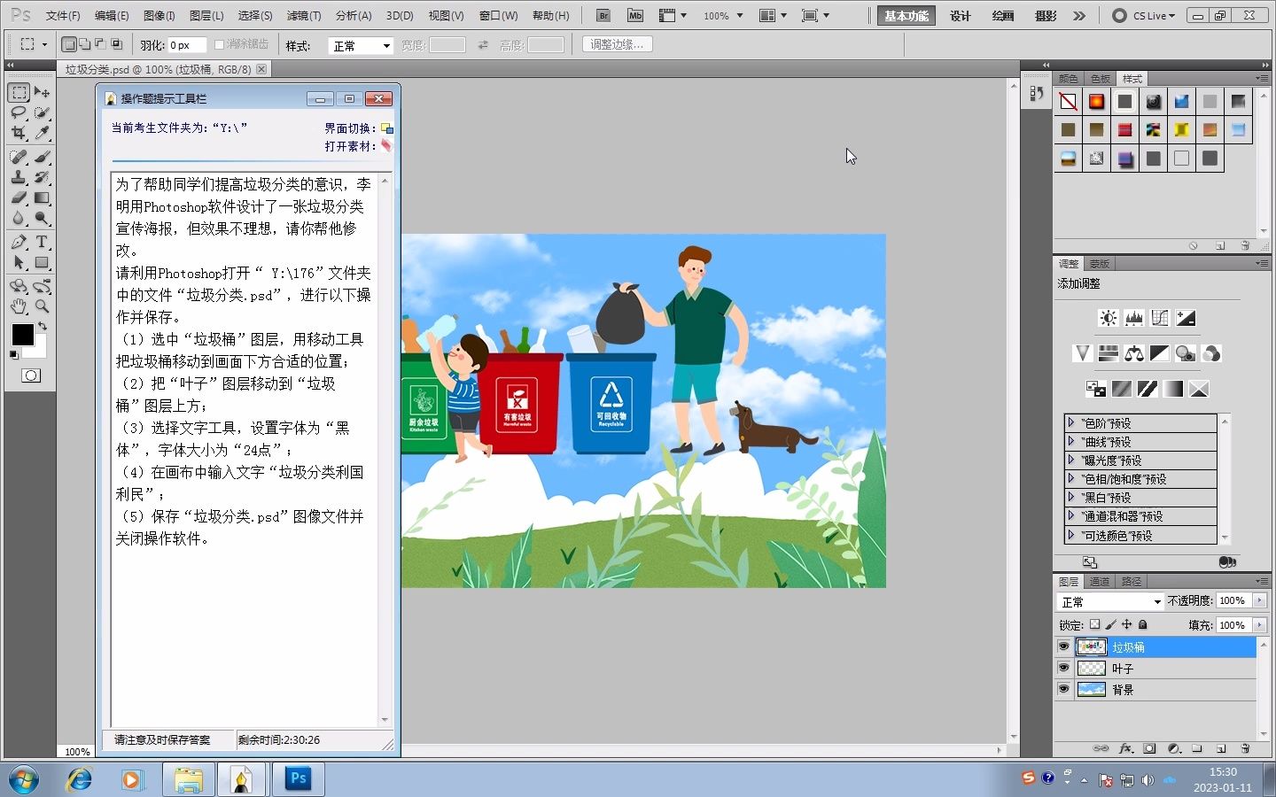Expand the 曲线 presets group
1276x797 pixels.
pos(1072,441)
